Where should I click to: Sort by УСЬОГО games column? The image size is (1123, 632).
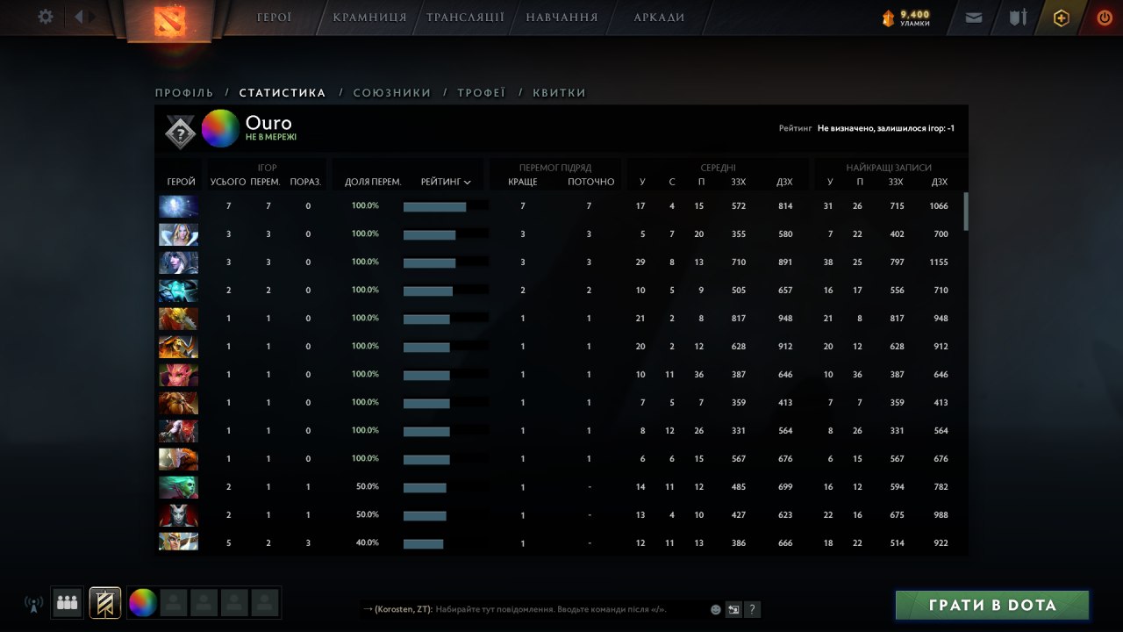pyautogui.click(x=229, y=182)
